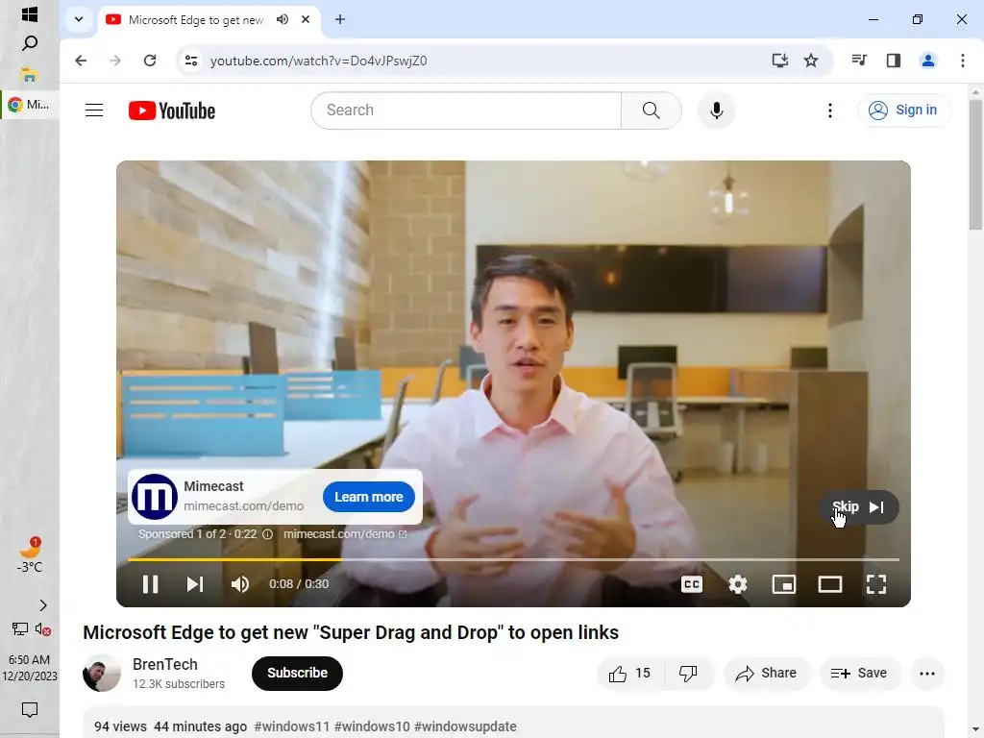Image resolution: width=984 pixels, height=738 pixels.
Task: Open video player settings gear
Action: 738,584
